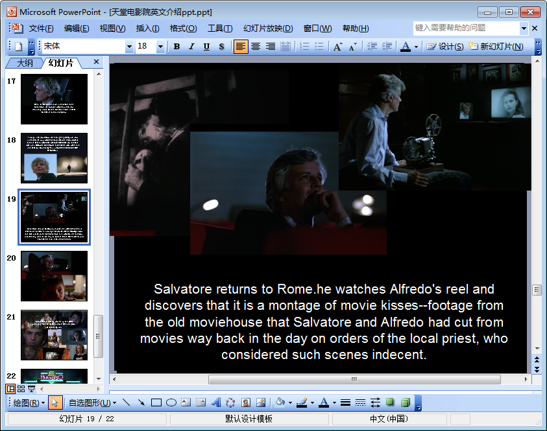Click the increase font size icon
Viewport: 547px width, 431px height.
337,47
